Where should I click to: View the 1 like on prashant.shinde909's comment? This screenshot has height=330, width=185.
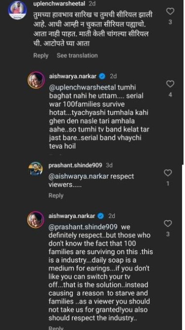pos(168,184)
